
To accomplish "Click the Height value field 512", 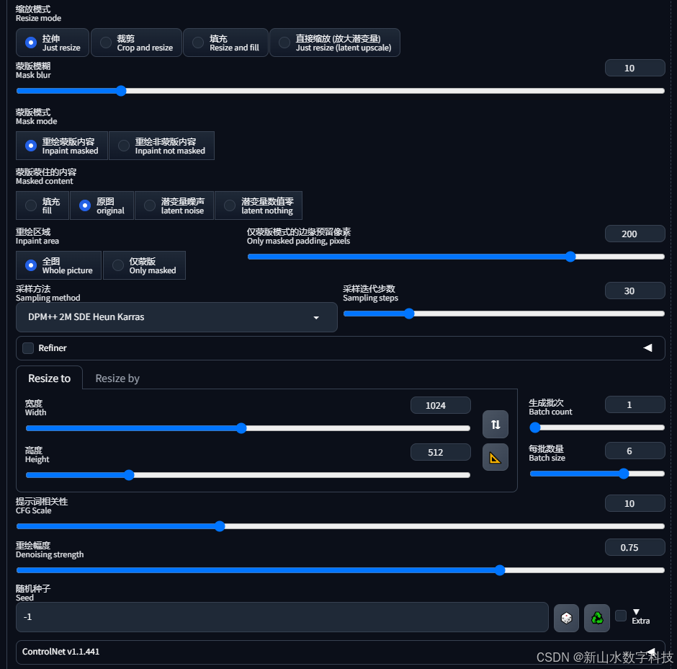I will pos(440,452).
